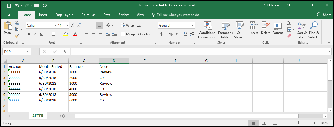The width and height of the screenshot is (334, 127).
Task: Switch to Page Layout view icon
Action: 264,123
